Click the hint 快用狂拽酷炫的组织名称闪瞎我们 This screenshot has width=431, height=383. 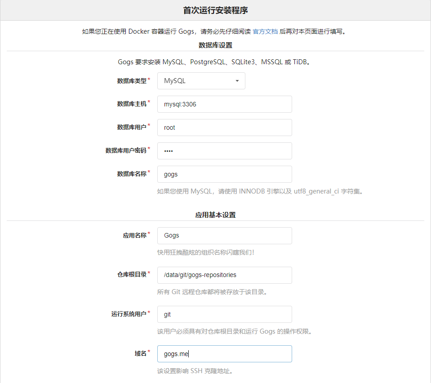coord(205,253)
